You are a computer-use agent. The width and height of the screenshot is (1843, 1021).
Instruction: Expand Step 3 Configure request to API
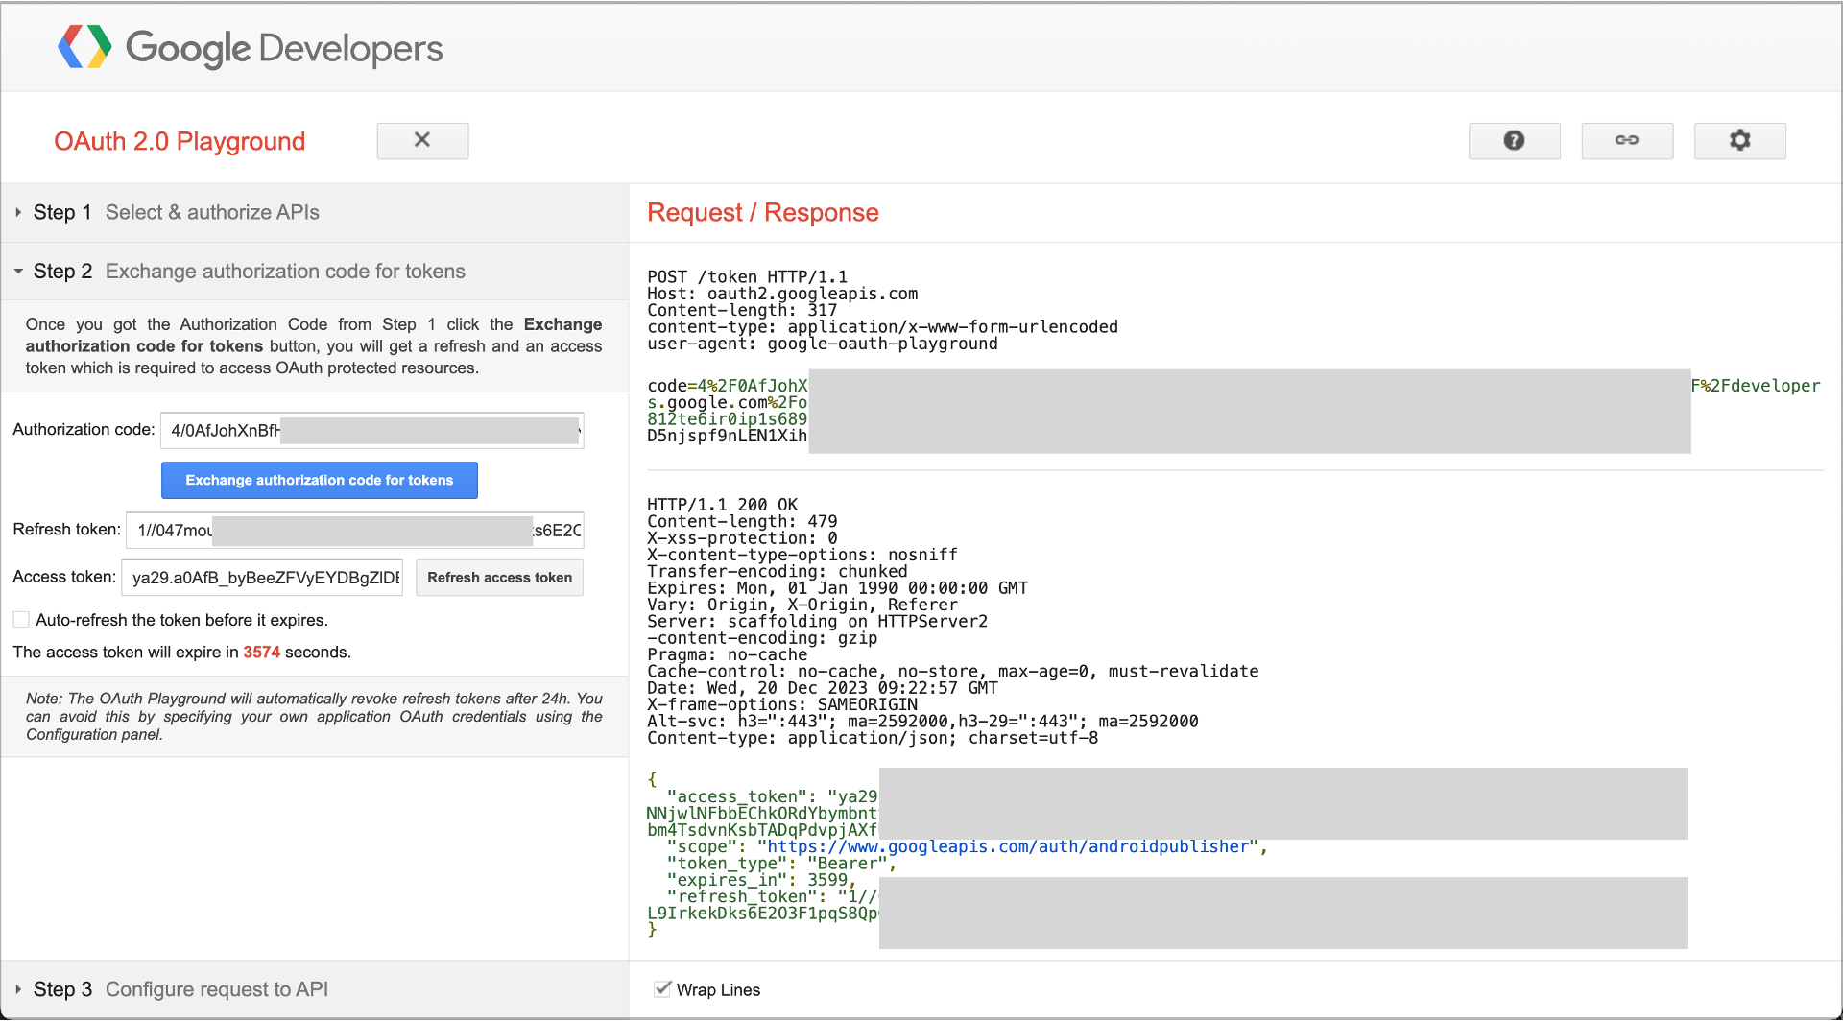[x=315, y=989]
